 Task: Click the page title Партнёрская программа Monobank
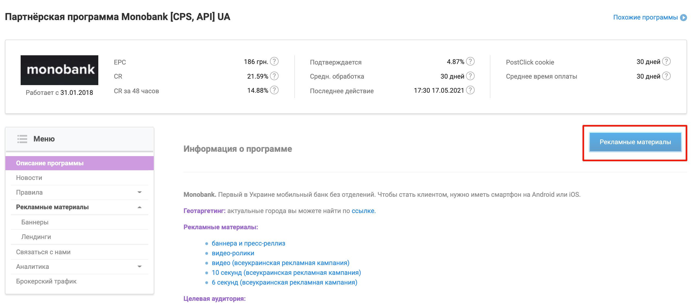click(x=118, y=17)
